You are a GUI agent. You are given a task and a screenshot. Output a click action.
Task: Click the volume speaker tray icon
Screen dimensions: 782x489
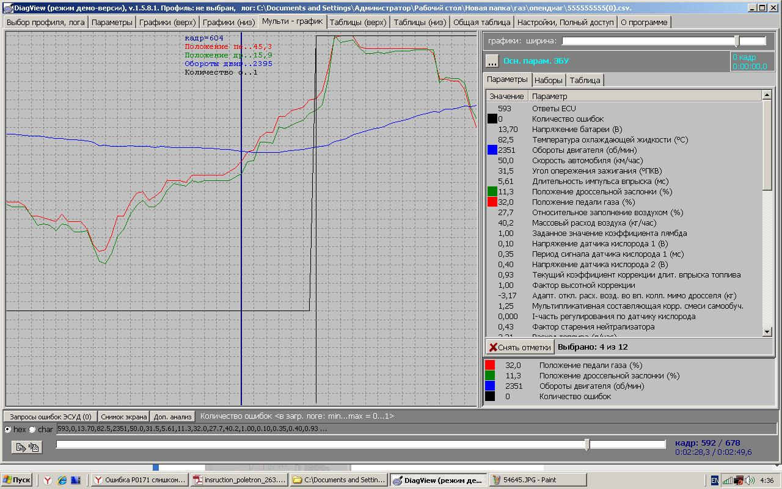(x=750, y=480)
